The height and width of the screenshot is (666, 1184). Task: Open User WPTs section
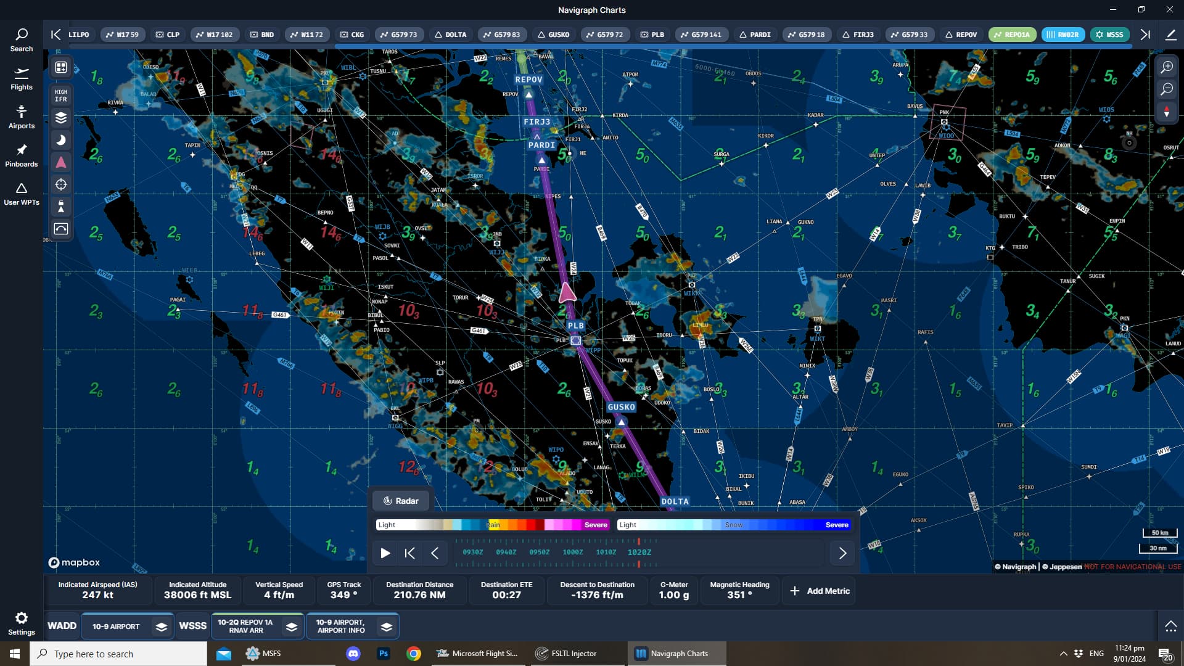tap(22, 194)
